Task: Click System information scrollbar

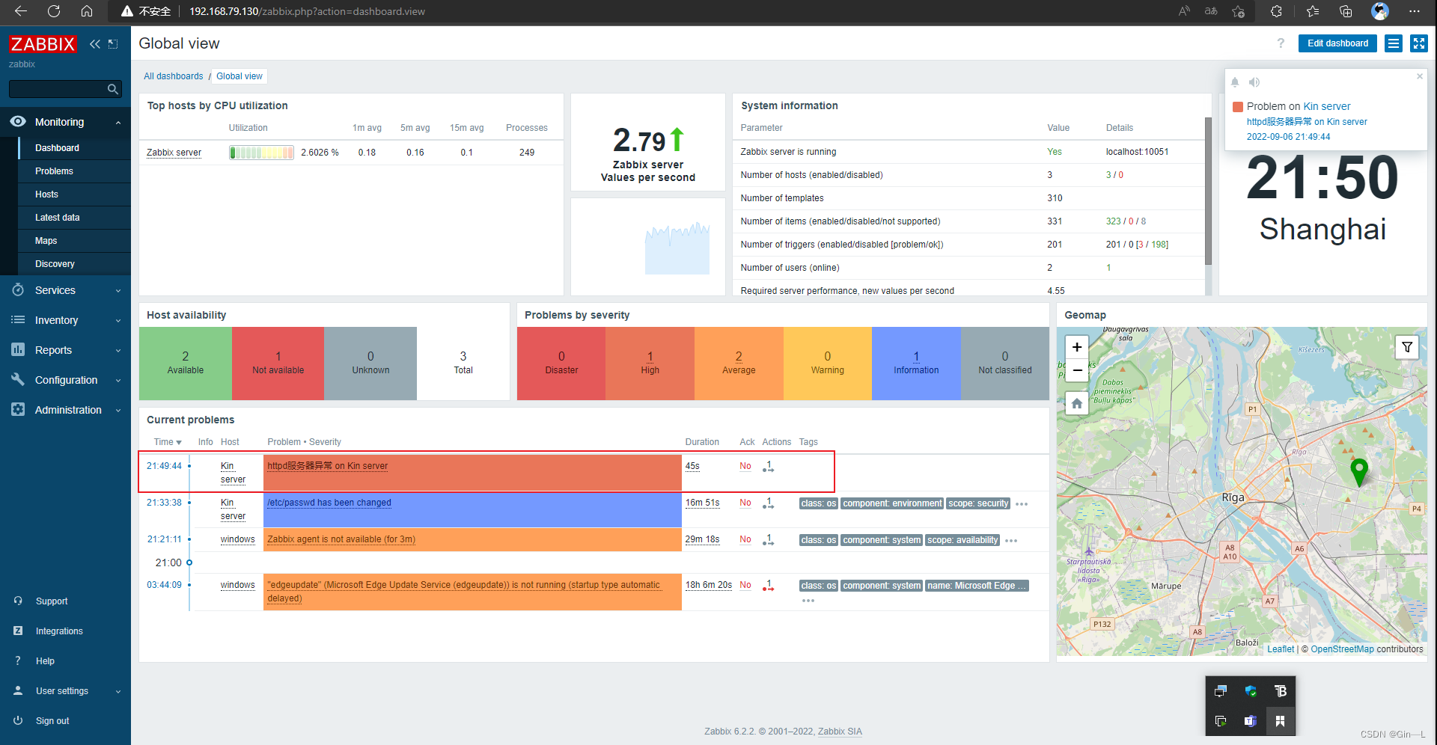Action: coord(1208,191)
